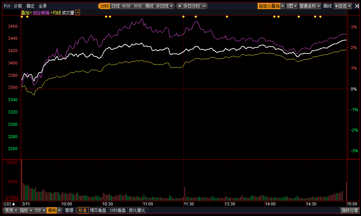Click the 指标分享 indicator share button

pyautogui.click(x=350, y=210)
